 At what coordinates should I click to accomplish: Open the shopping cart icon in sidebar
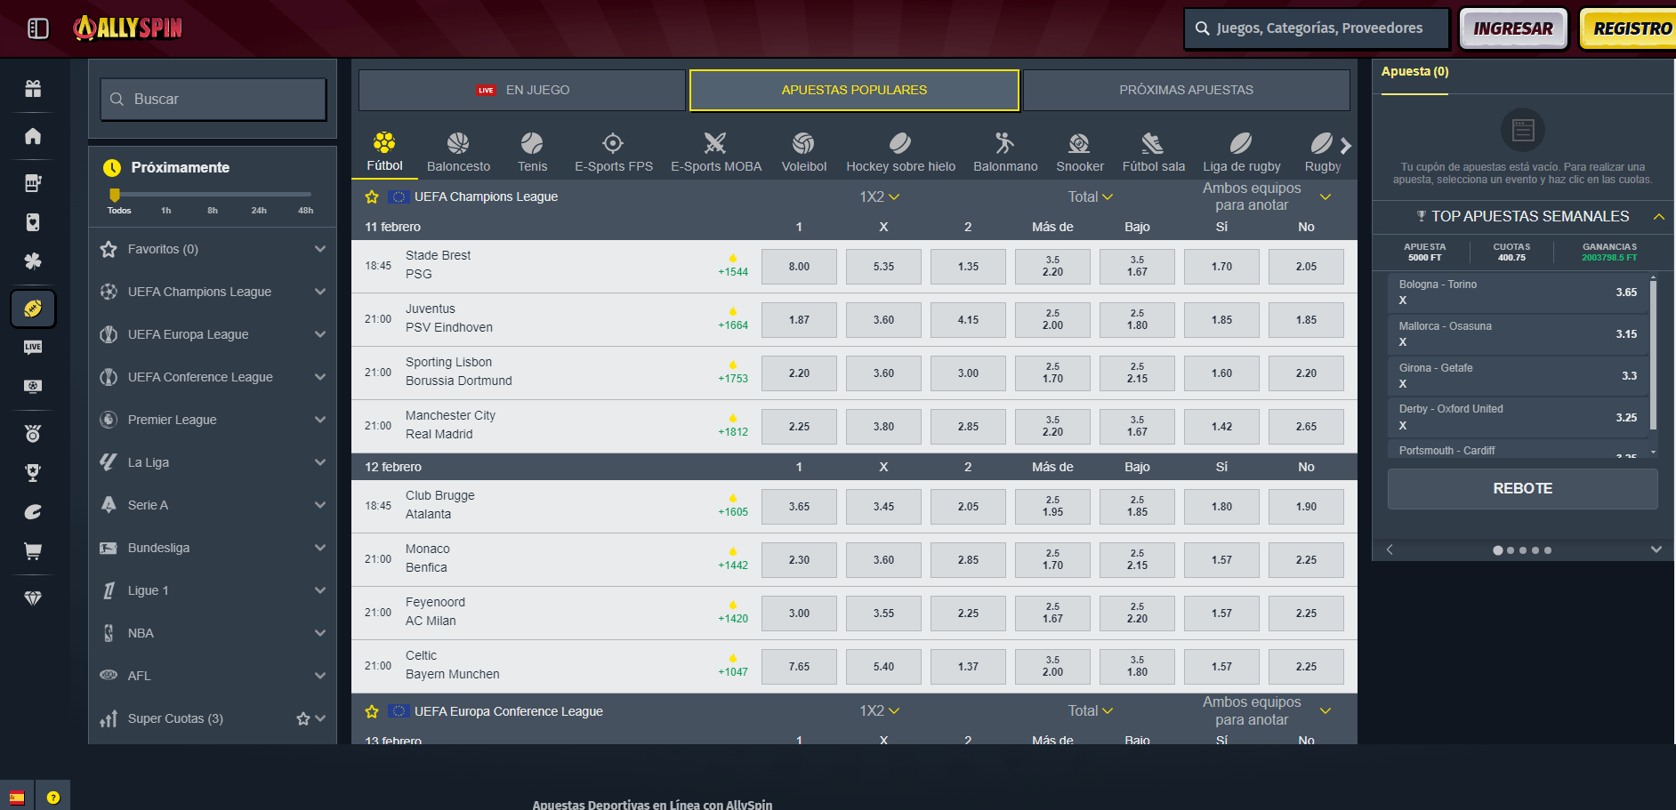click(33, 551)
